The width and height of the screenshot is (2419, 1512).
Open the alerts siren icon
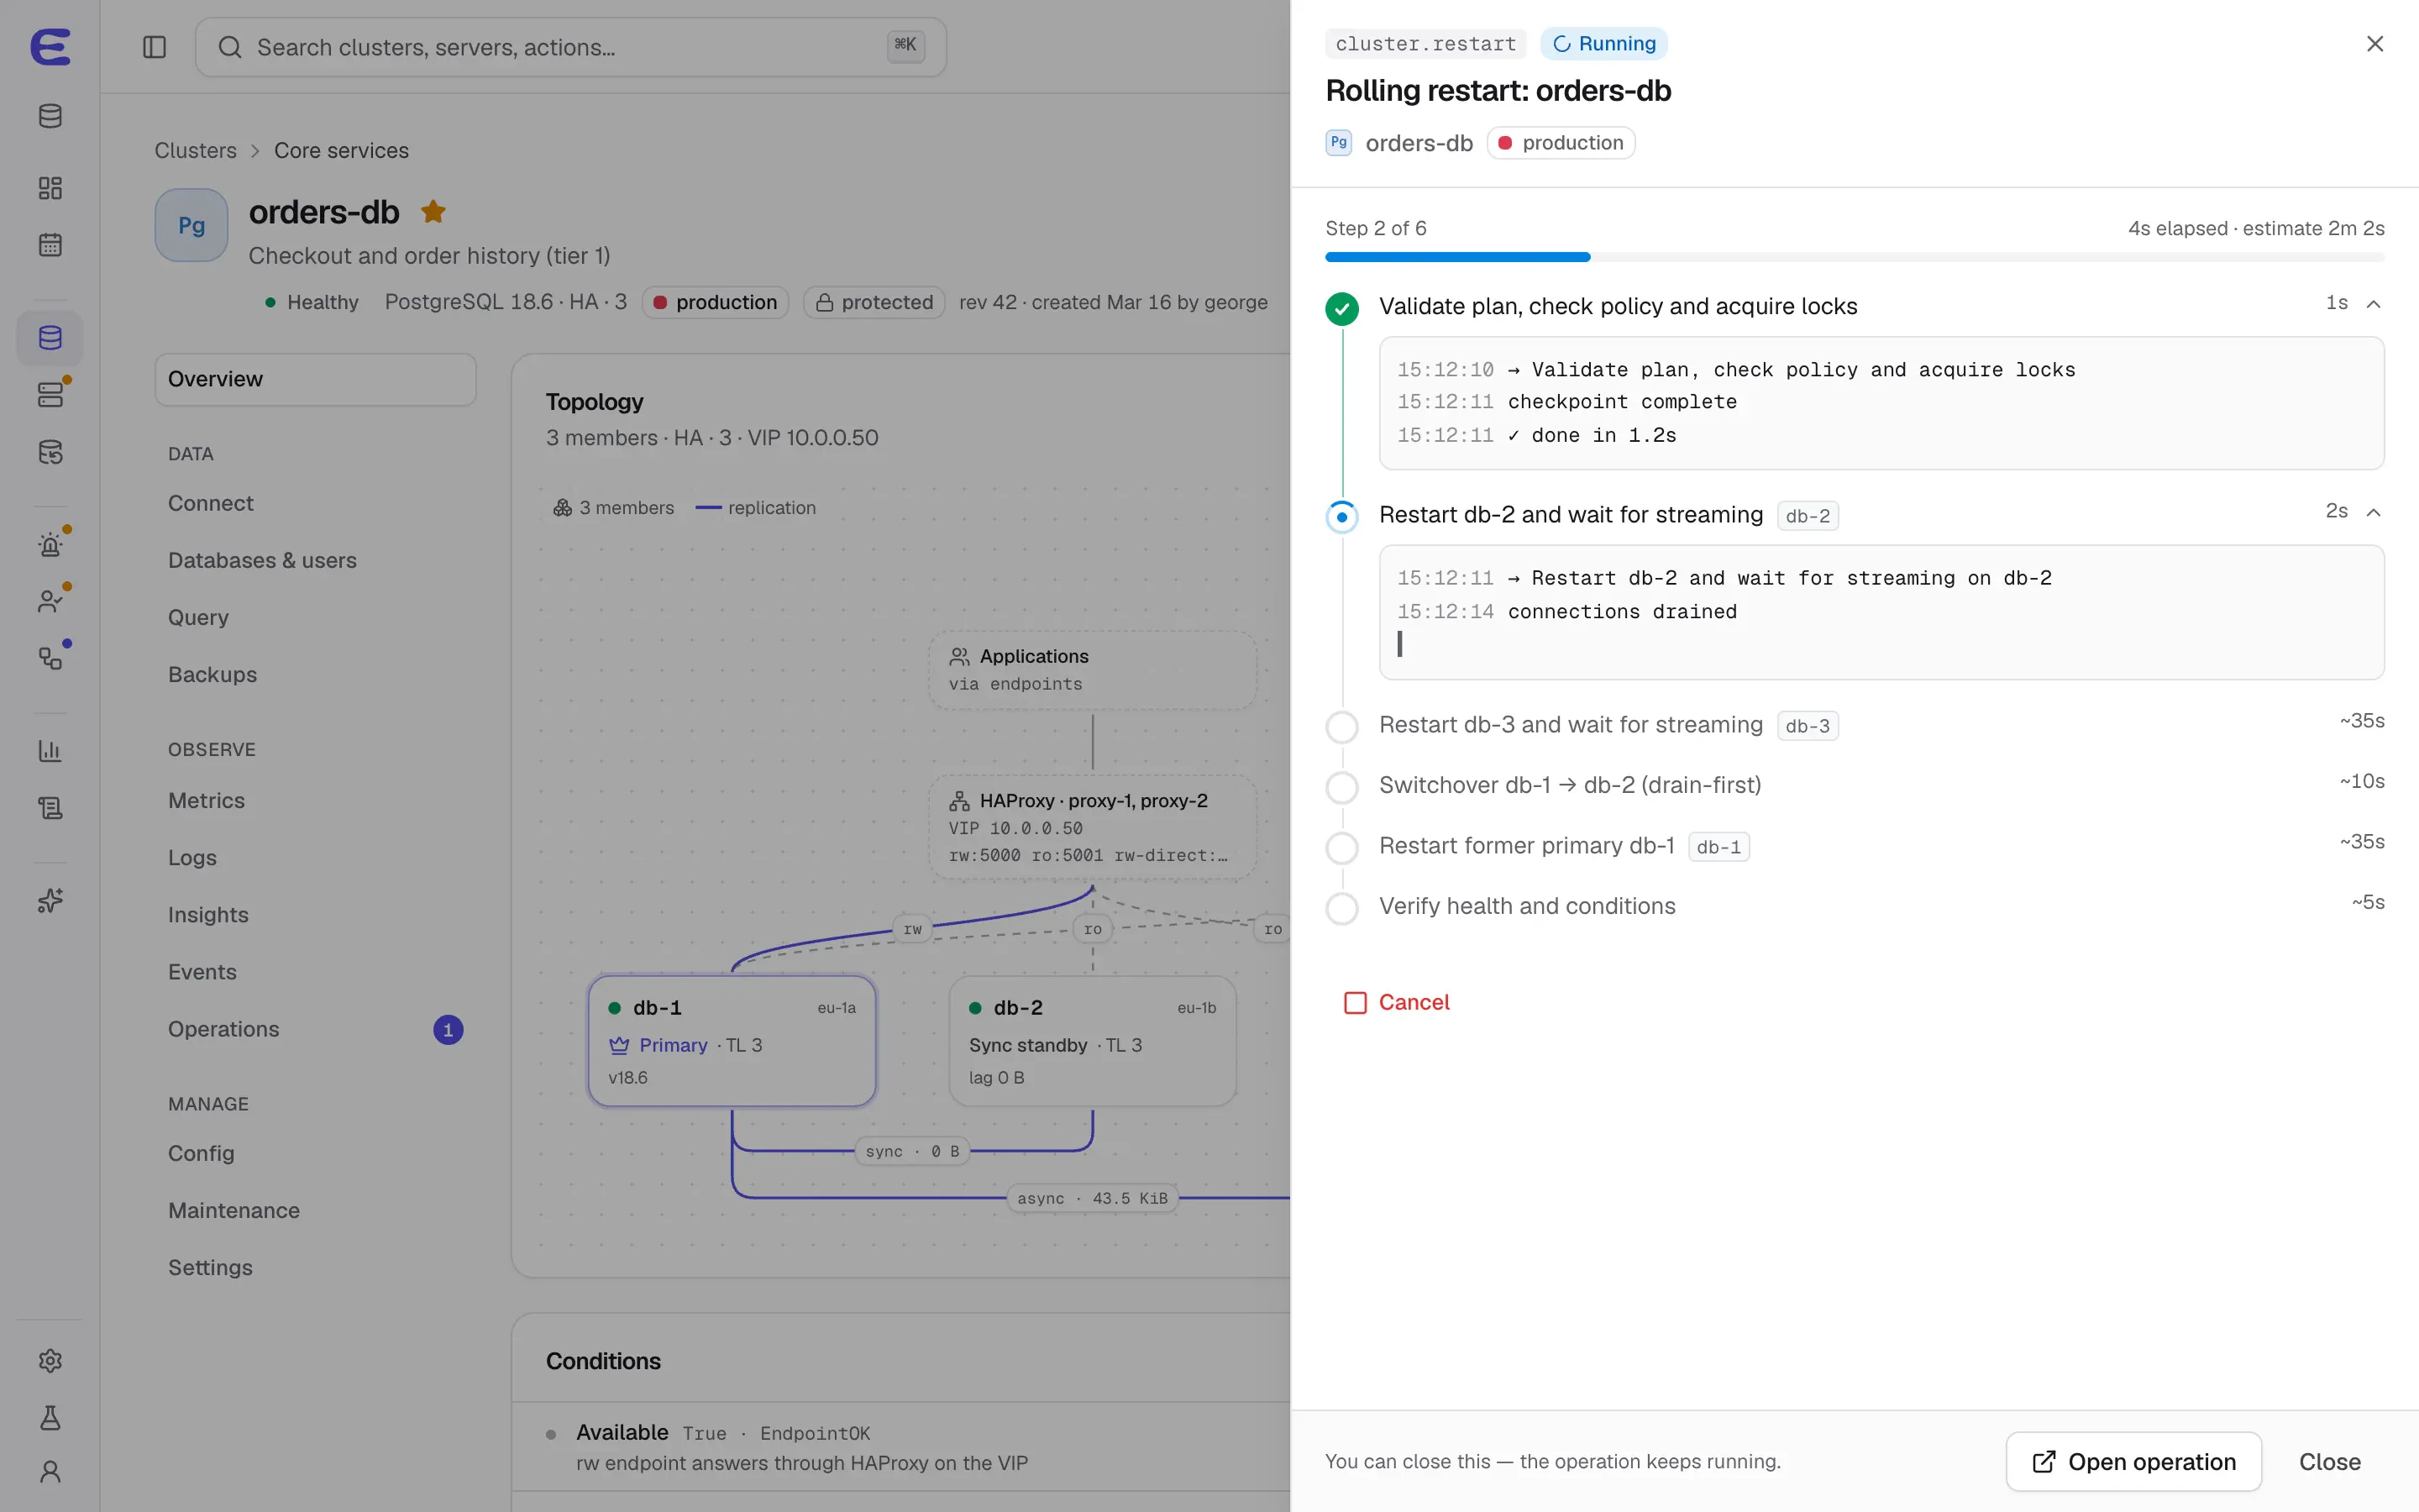(x=50, y=545)
